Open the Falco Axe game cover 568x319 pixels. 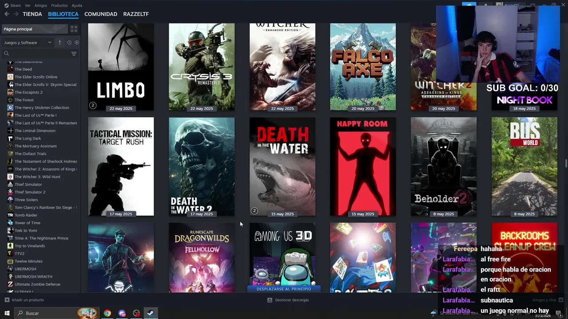tap(363, 67)
